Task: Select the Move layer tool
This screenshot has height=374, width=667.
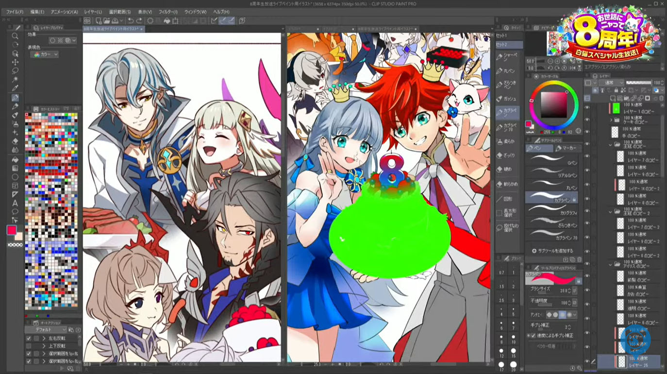Action: (15, 62)
